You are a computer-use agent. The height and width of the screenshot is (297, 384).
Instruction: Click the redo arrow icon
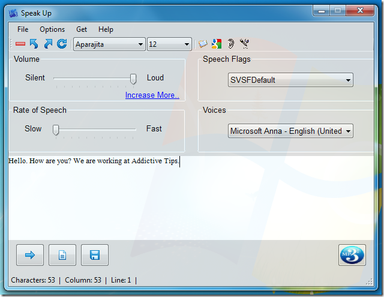48,44
